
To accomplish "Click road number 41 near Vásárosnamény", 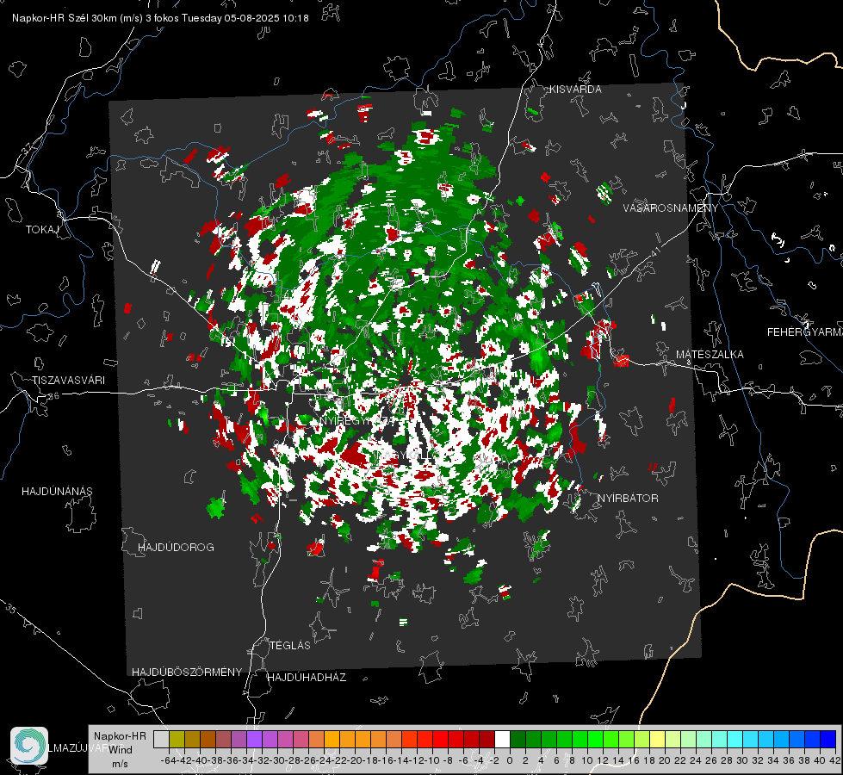I will coord(655,253).
